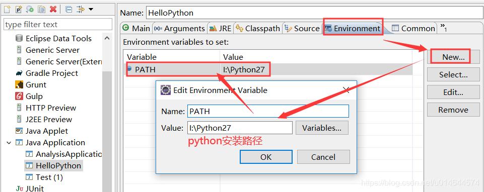This screenshot has height=192, width=484.
Task: Duplicate the selected launch configuration
Action: click(41, 9)
